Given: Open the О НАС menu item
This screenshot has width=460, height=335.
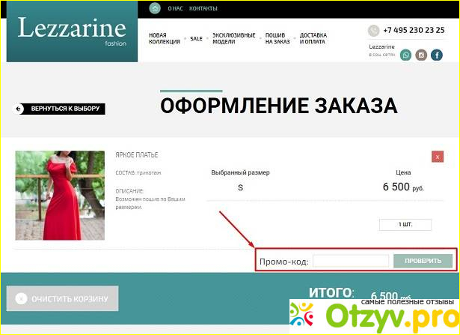Looking at the screenshot, I should 175,8.
